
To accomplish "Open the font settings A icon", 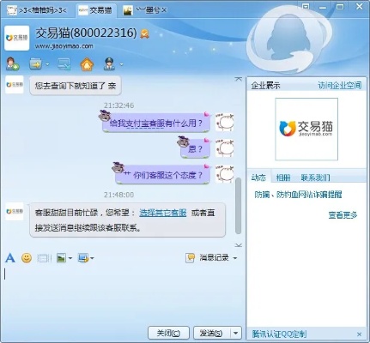I will [10, 258].
